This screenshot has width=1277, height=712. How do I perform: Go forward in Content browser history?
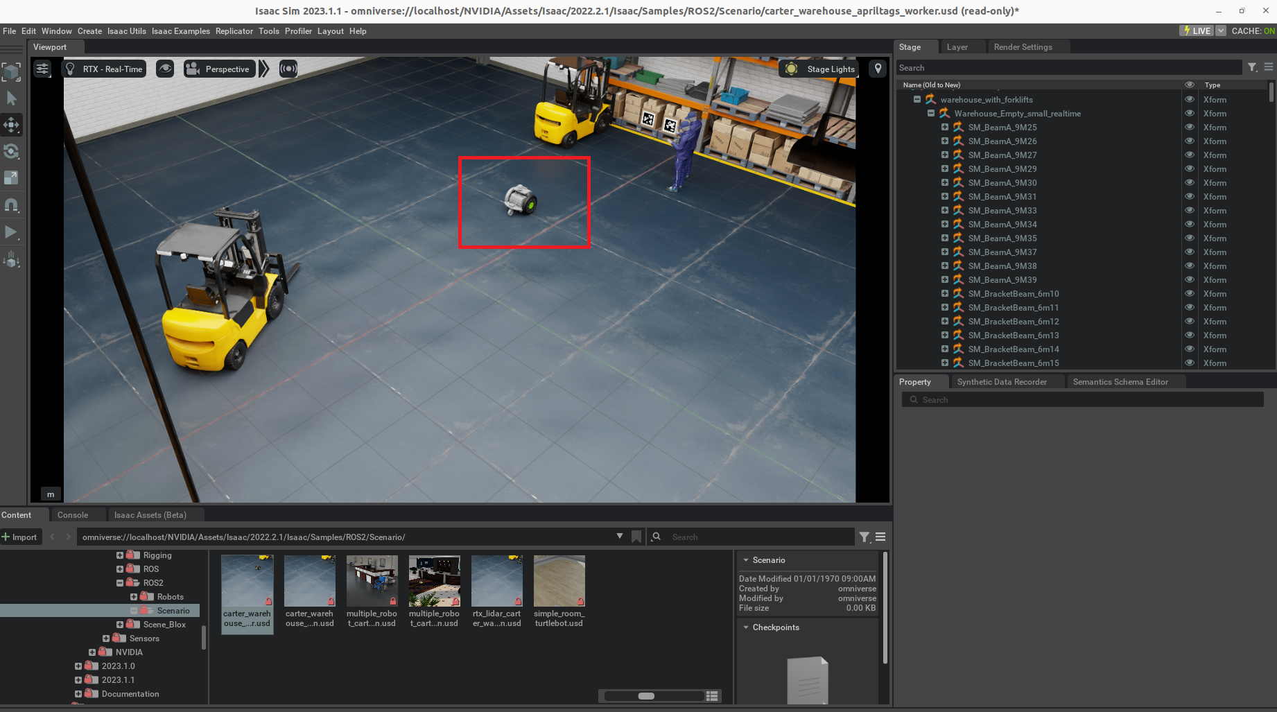point(68,537)
